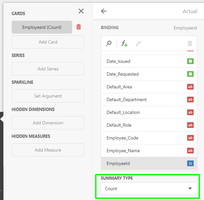Click the Default_Area string type icon

[190, 87]
